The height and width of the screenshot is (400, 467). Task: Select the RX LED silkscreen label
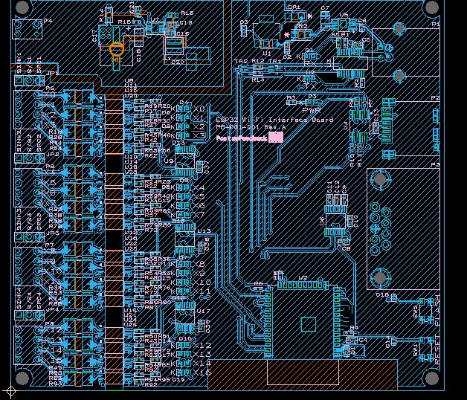point(310,64)
